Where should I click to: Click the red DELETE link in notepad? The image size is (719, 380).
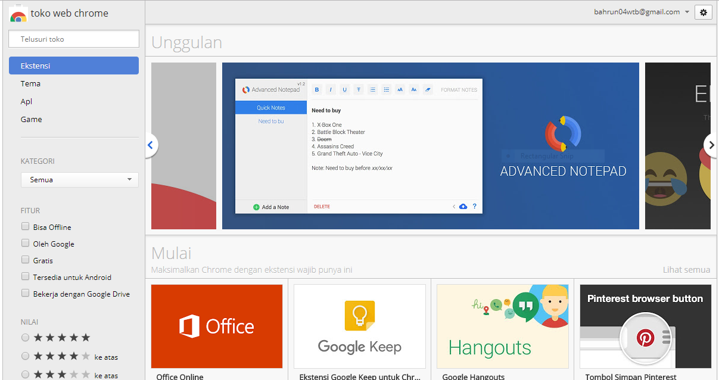322,207
